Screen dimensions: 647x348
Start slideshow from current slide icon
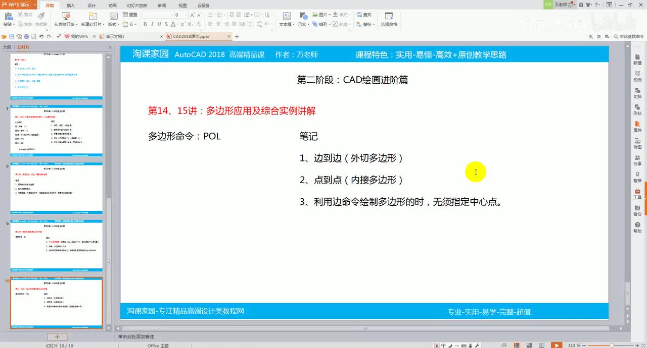66,17
